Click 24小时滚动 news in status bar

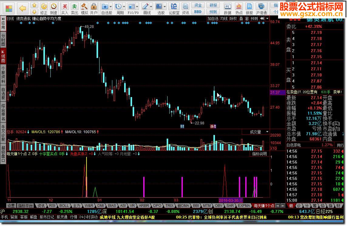(89, 217)
